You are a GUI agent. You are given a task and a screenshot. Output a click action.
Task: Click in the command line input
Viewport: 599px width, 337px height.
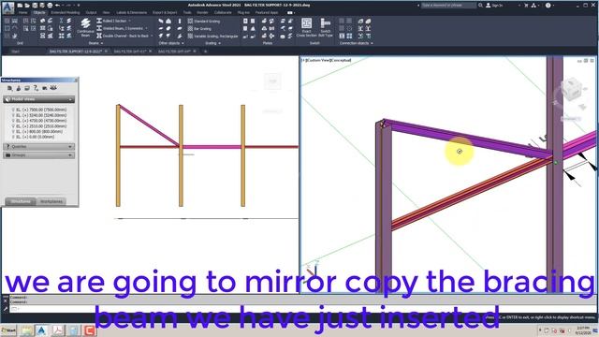click(x=301, y=309)
